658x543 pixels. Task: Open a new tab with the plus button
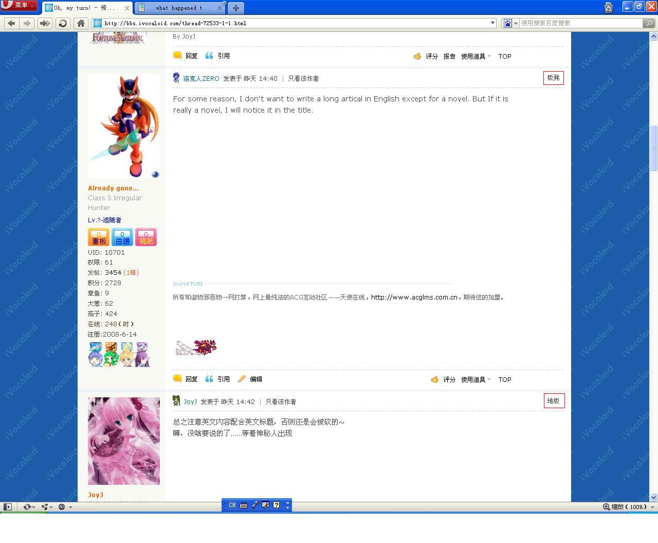coord(235,8)
